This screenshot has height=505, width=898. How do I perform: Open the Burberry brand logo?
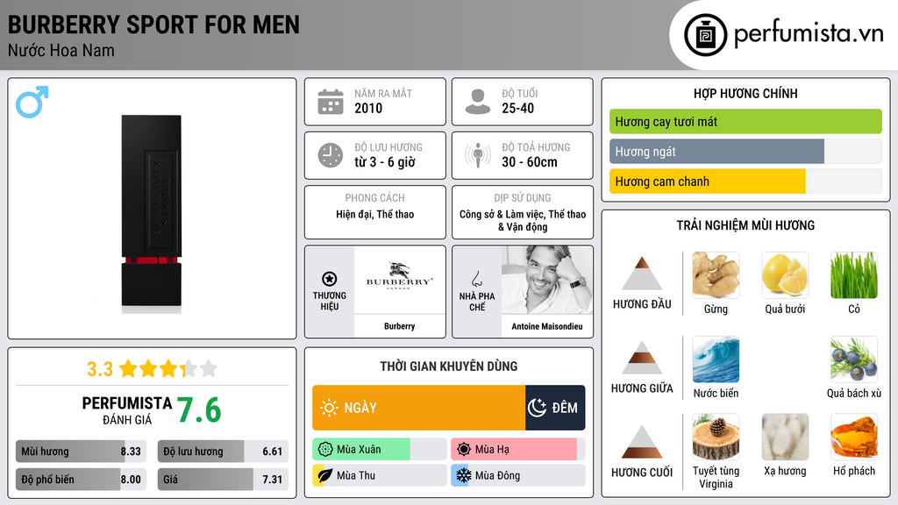click(x=399, y=281)
